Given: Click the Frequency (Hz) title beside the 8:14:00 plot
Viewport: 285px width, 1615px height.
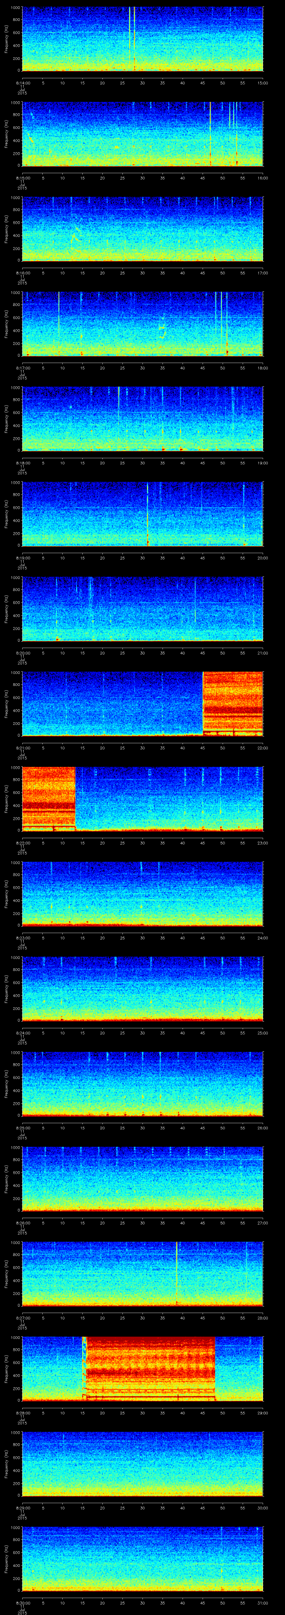Looking at the screenshot, I should click(6, 39).
